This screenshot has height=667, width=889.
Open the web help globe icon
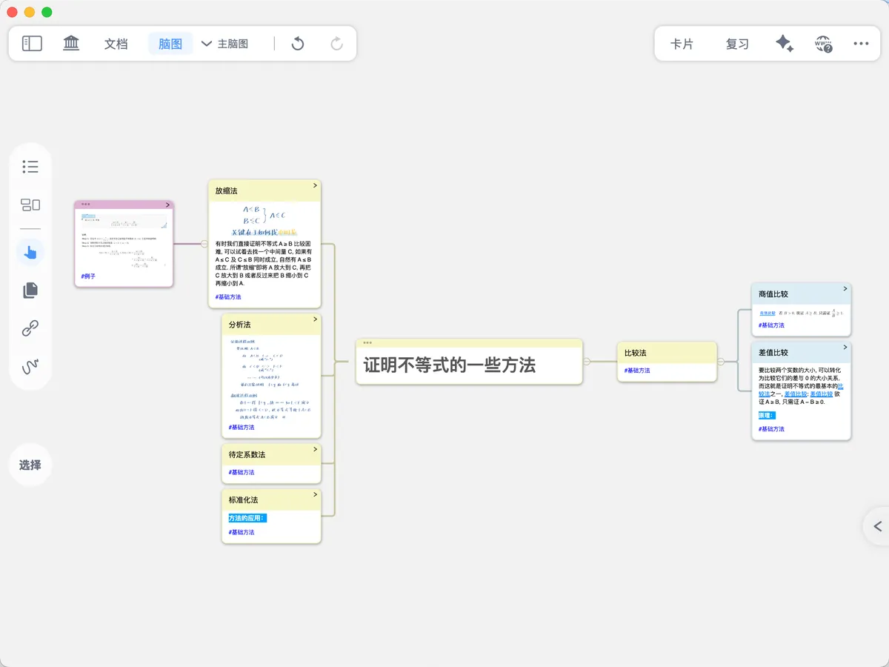(823, 44)
